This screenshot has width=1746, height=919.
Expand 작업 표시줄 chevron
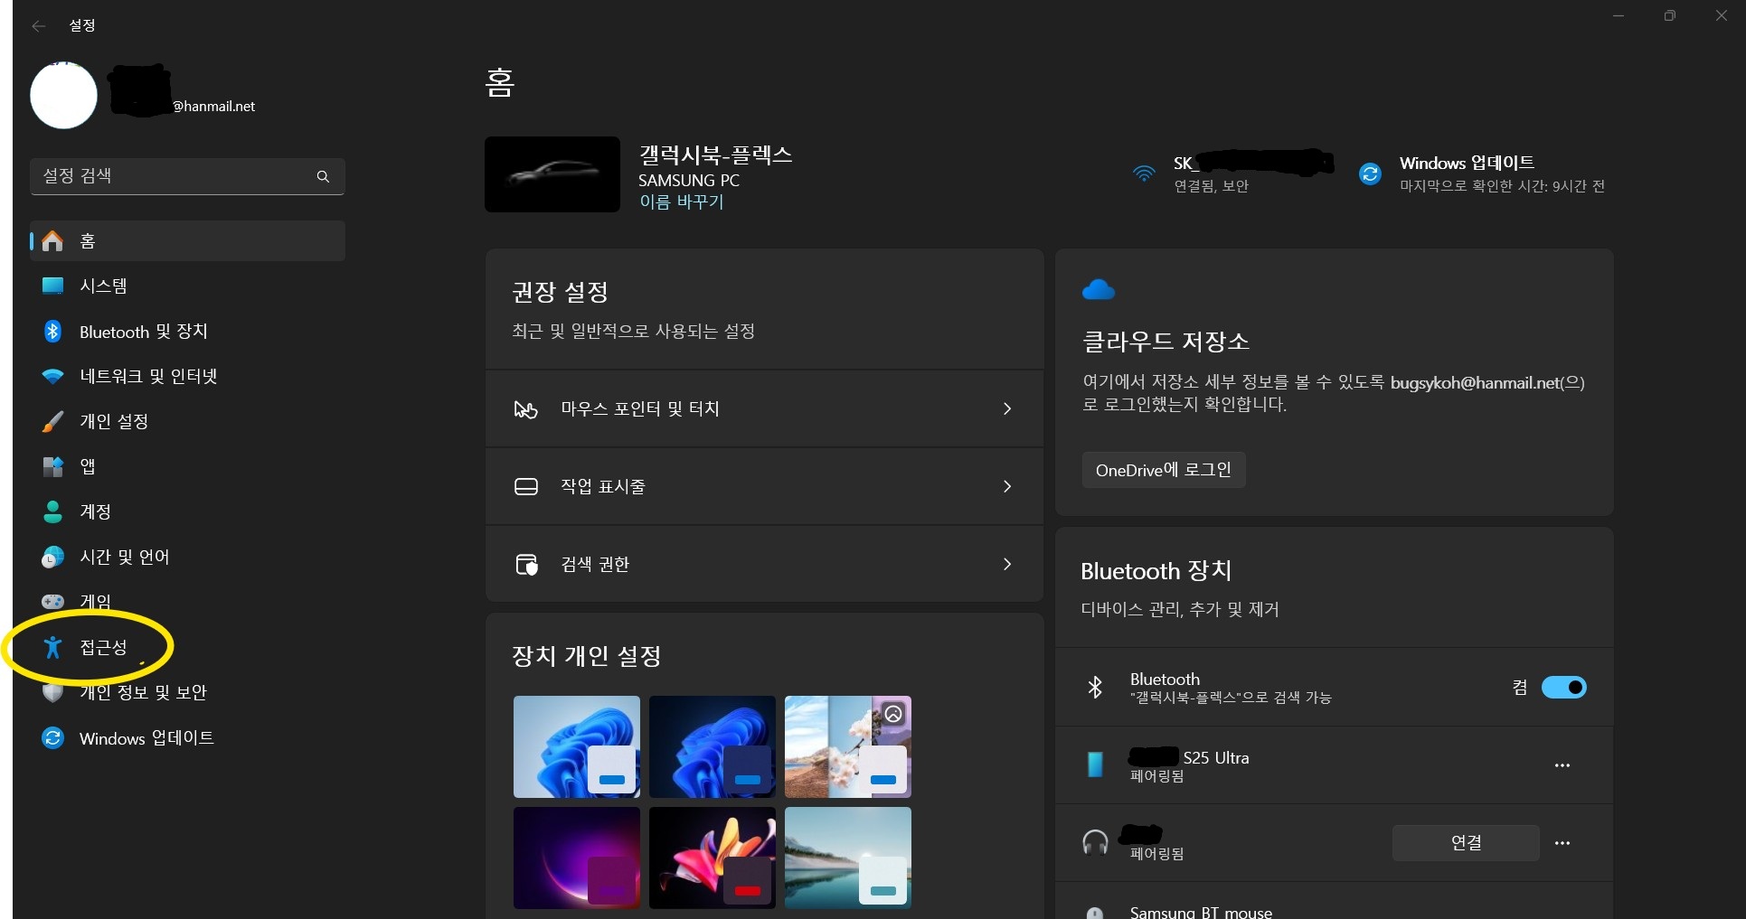(1007, 487)
